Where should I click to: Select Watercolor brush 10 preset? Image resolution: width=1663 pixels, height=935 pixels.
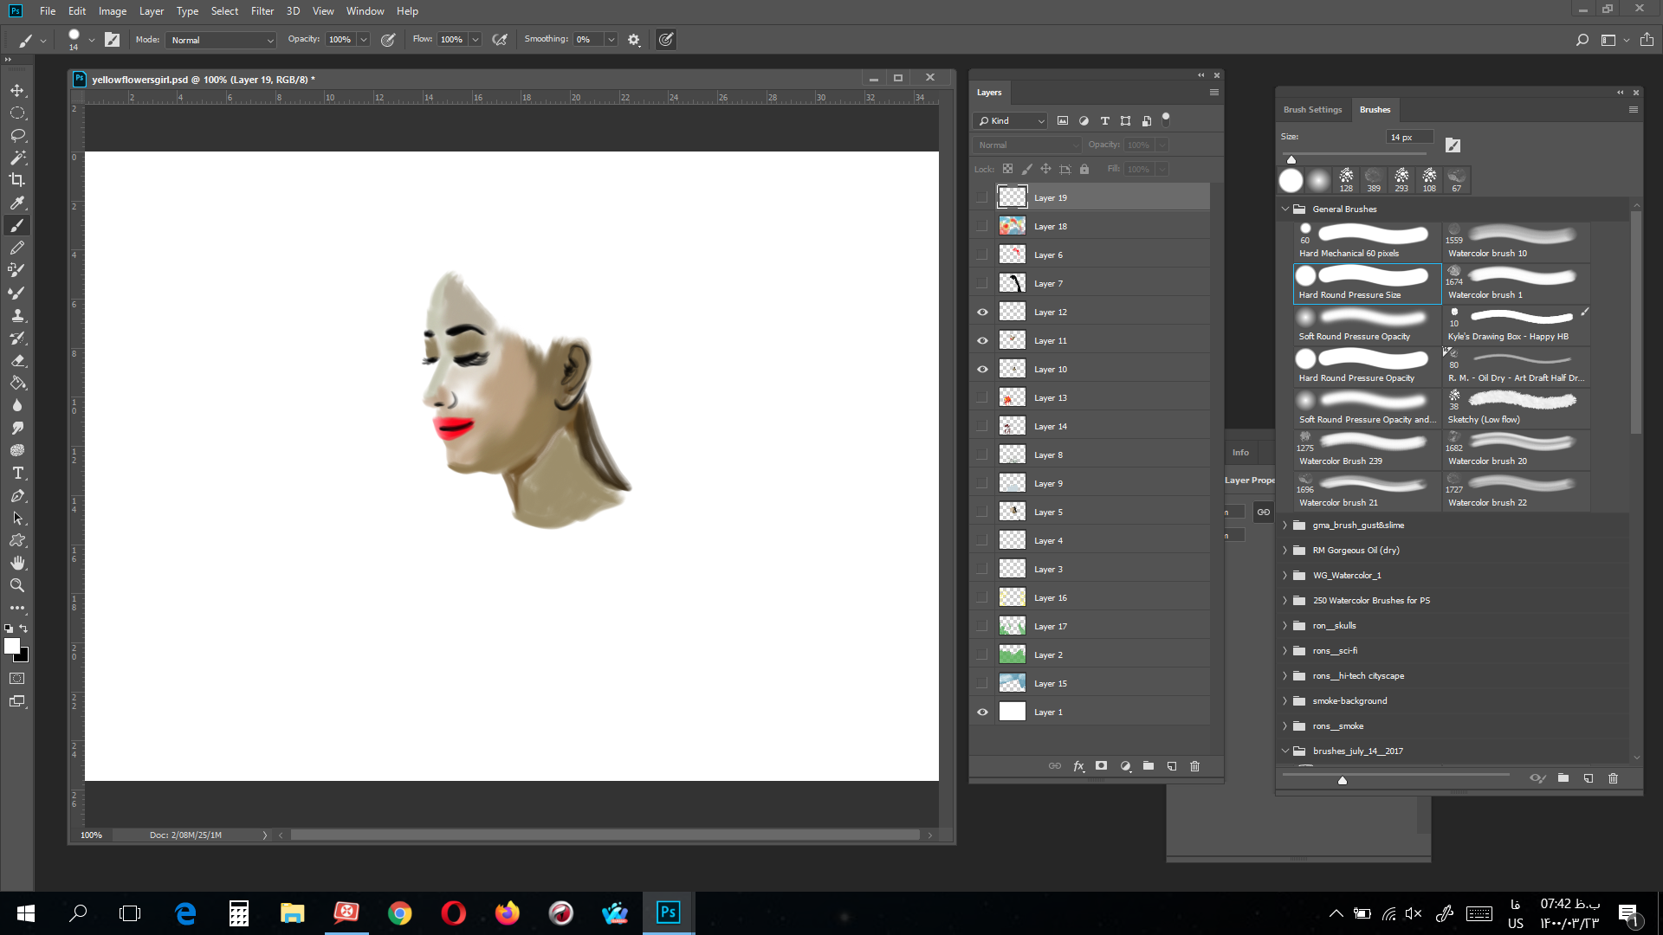(1517, 242)
